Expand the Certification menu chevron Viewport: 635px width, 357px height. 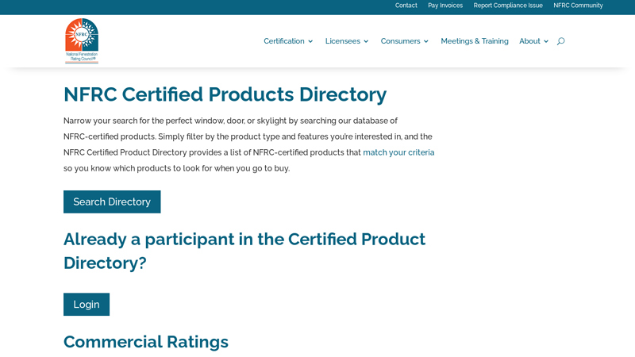point(310,41)
